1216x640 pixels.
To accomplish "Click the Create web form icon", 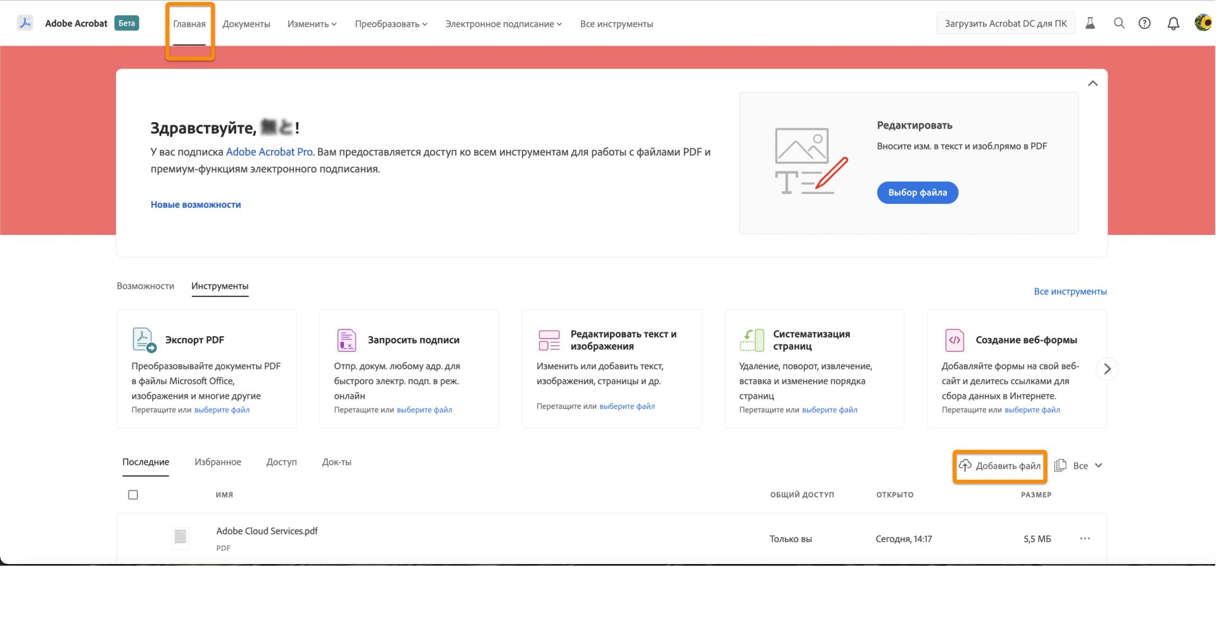I will (954, 340).
